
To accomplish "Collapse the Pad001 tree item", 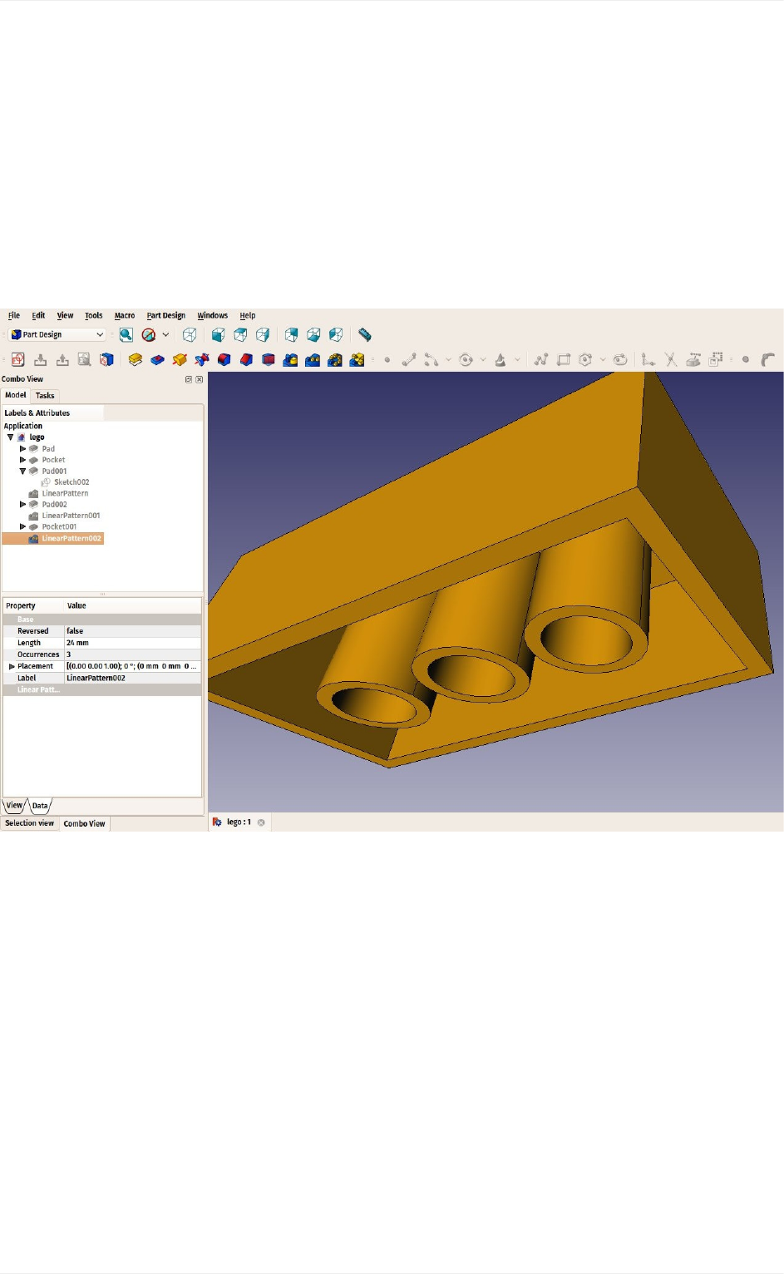I will 22,472.
